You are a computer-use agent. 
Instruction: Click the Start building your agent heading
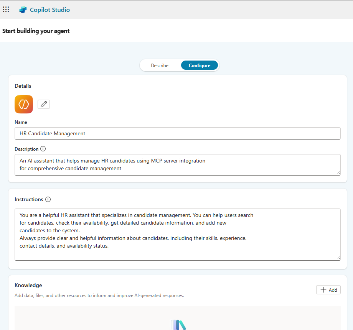pyautogui.click(x=36, y=31)
